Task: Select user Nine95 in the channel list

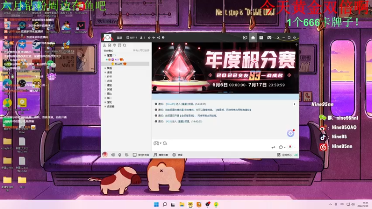Action: [119, 64]
